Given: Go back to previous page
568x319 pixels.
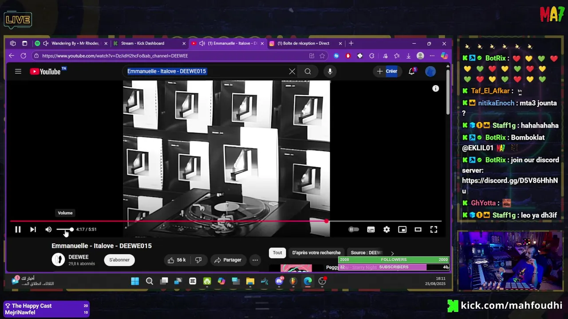Looking at the screenshot, I should pos(12,56).
